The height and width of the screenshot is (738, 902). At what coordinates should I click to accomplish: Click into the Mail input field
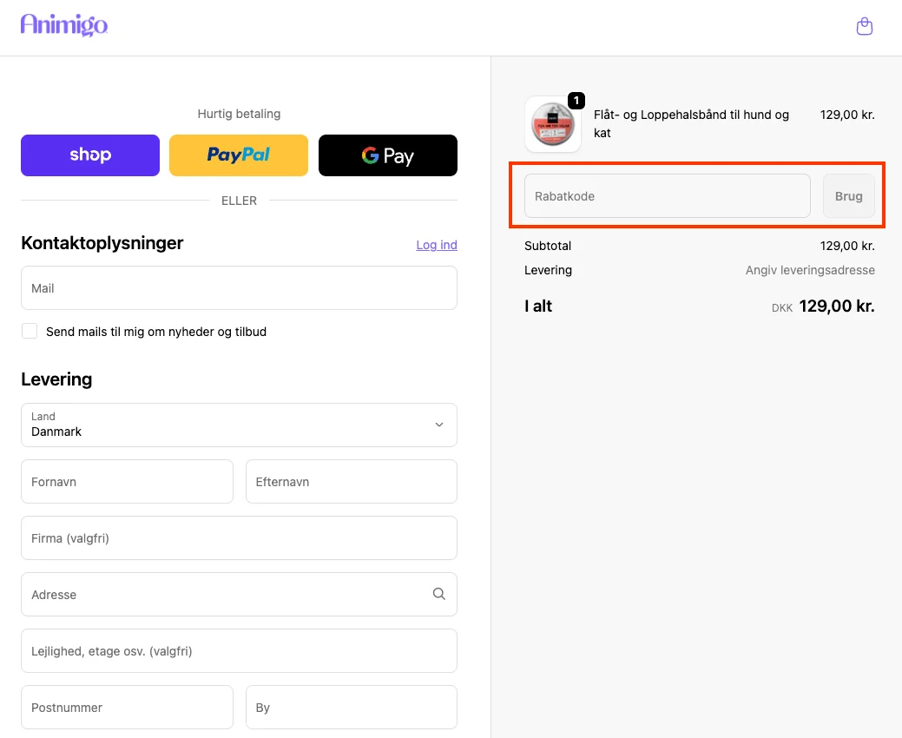pyautogui.click(x=239, y=288)
